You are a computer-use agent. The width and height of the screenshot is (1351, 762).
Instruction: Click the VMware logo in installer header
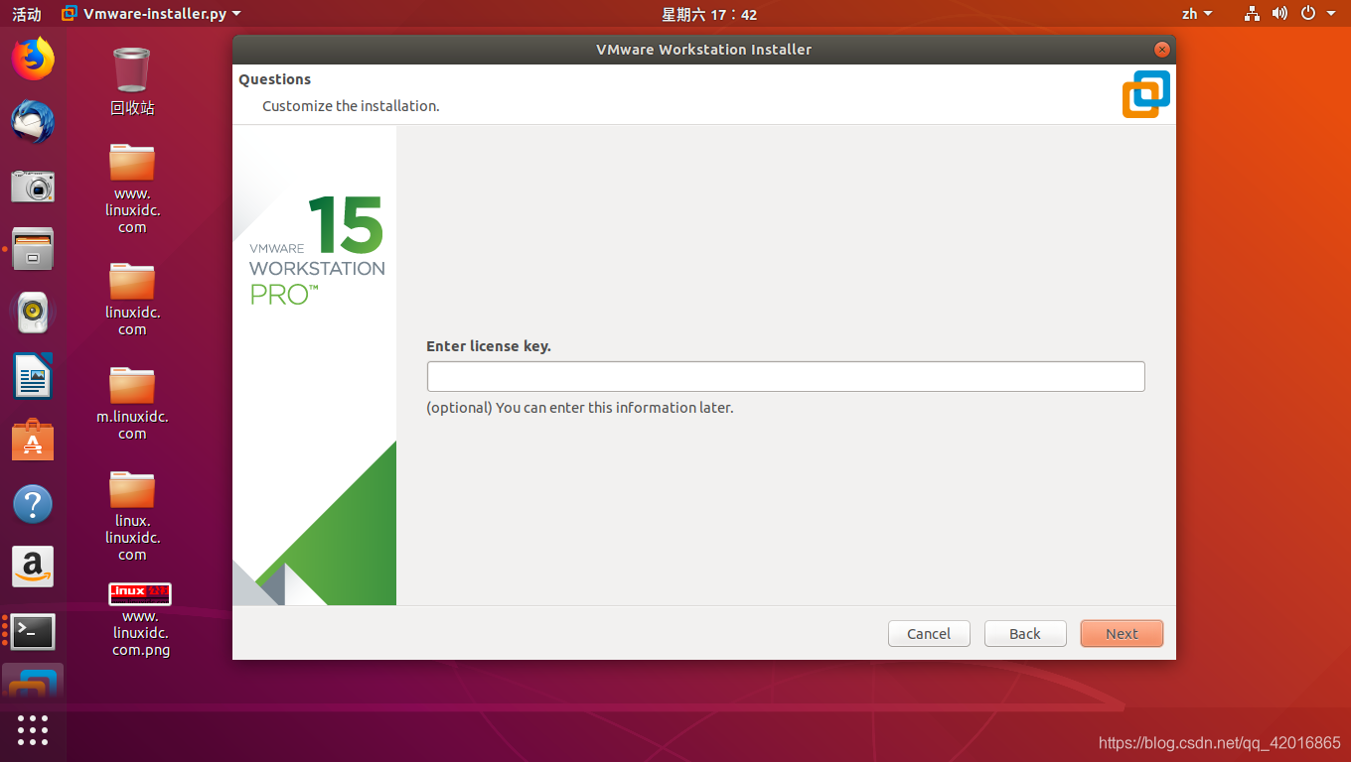tap(1146, 94)
